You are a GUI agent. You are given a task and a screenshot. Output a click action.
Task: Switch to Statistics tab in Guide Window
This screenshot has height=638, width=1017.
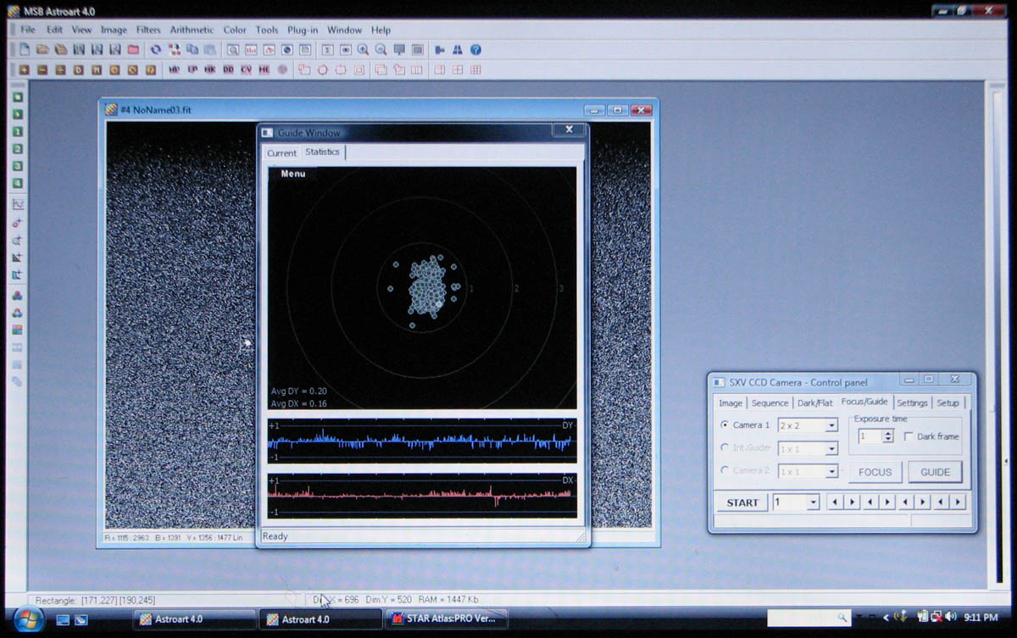point(322,152)
